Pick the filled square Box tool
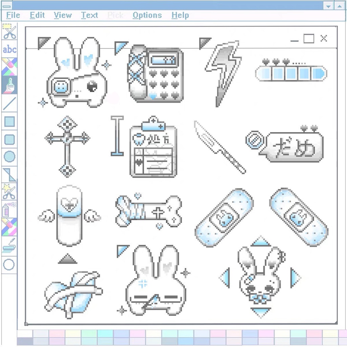The image size is (347, 347). pos(9,122)
